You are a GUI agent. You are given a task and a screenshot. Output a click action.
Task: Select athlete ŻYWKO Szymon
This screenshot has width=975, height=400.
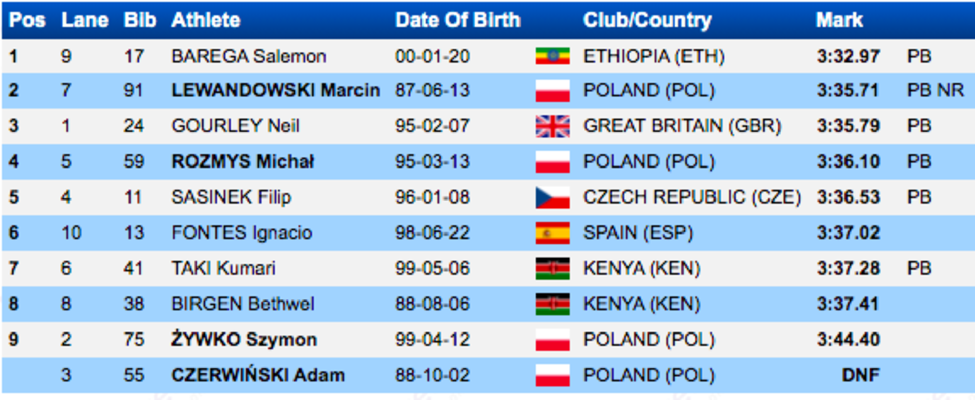tap(244, 339)
